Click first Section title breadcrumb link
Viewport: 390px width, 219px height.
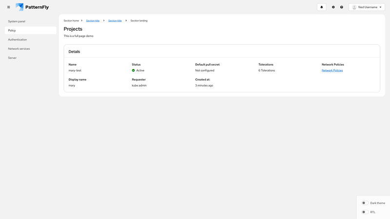[93, 21]
